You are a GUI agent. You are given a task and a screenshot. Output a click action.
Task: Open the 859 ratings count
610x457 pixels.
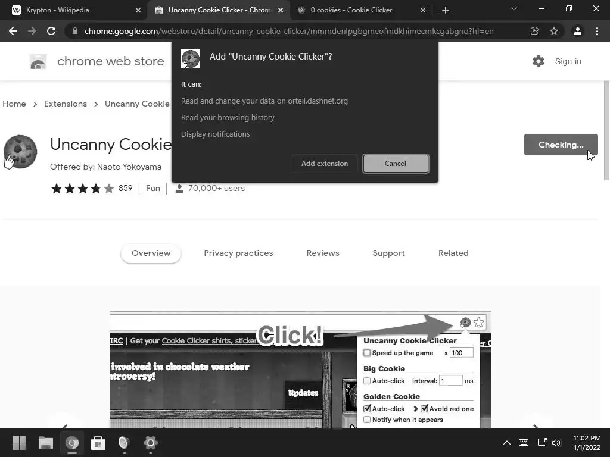point(125,189)
